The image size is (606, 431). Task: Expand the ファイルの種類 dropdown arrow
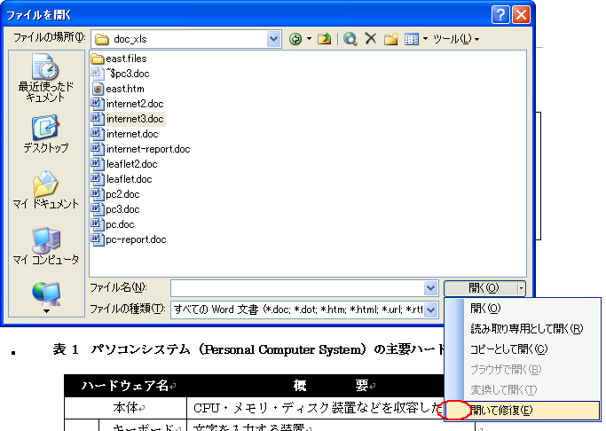point(431,310)
